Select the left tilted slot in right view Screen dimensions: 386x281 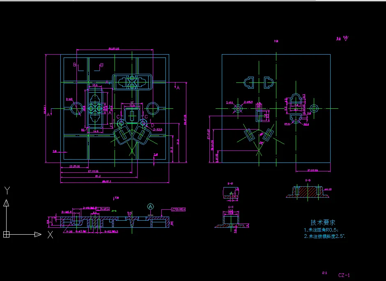(249, 135)
